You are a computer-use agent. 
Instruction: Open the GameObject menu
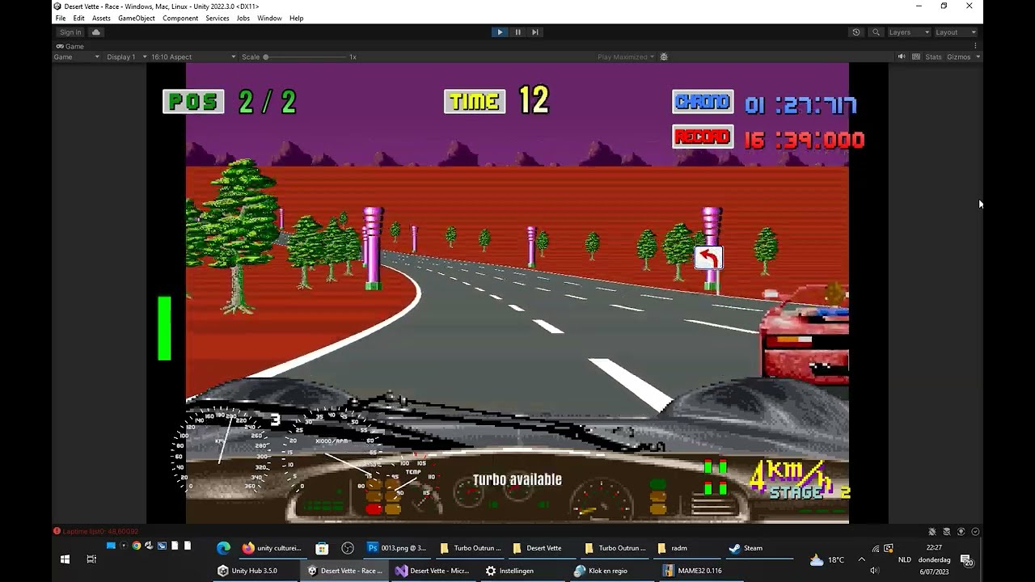(x=136, y=18)
